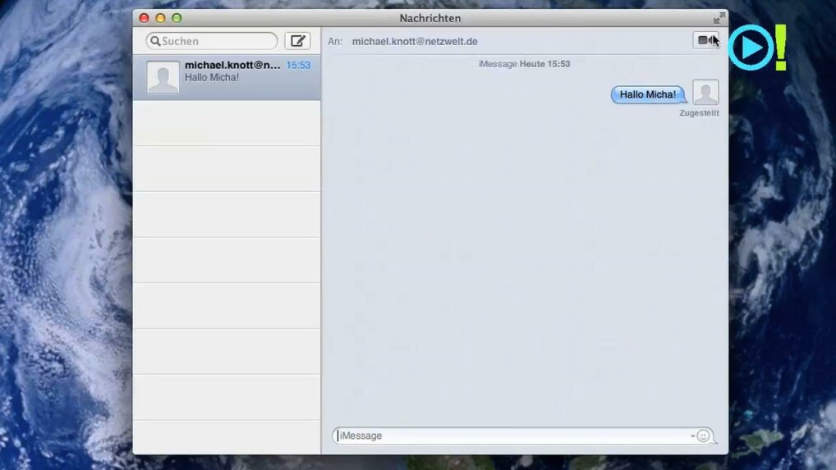Click the 15:53 timestamp in the conversation list

tap(298, 65)
